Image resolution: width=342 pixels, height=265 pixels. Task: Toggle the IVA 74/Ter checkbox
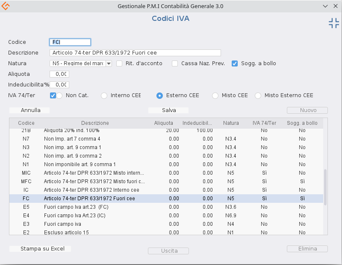click(53, 95)
